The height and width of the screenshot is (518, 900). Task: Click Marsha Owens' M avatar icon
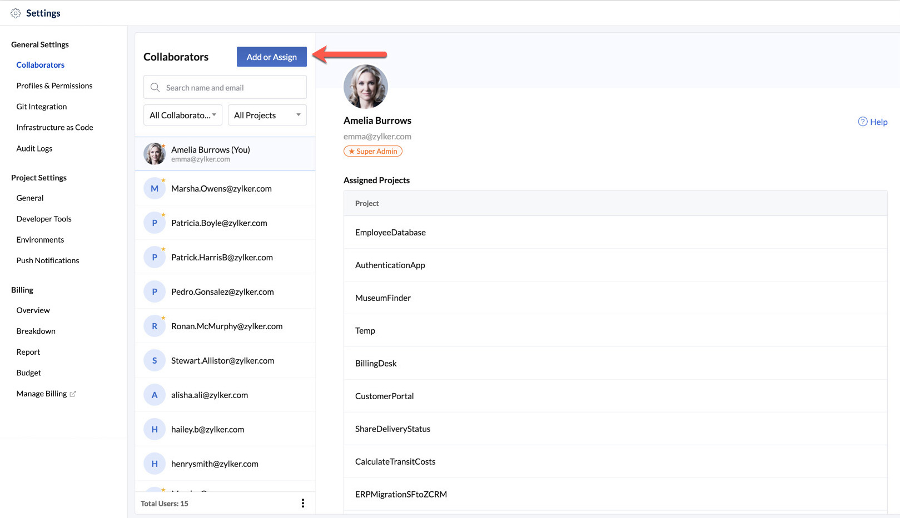point(155,189)
